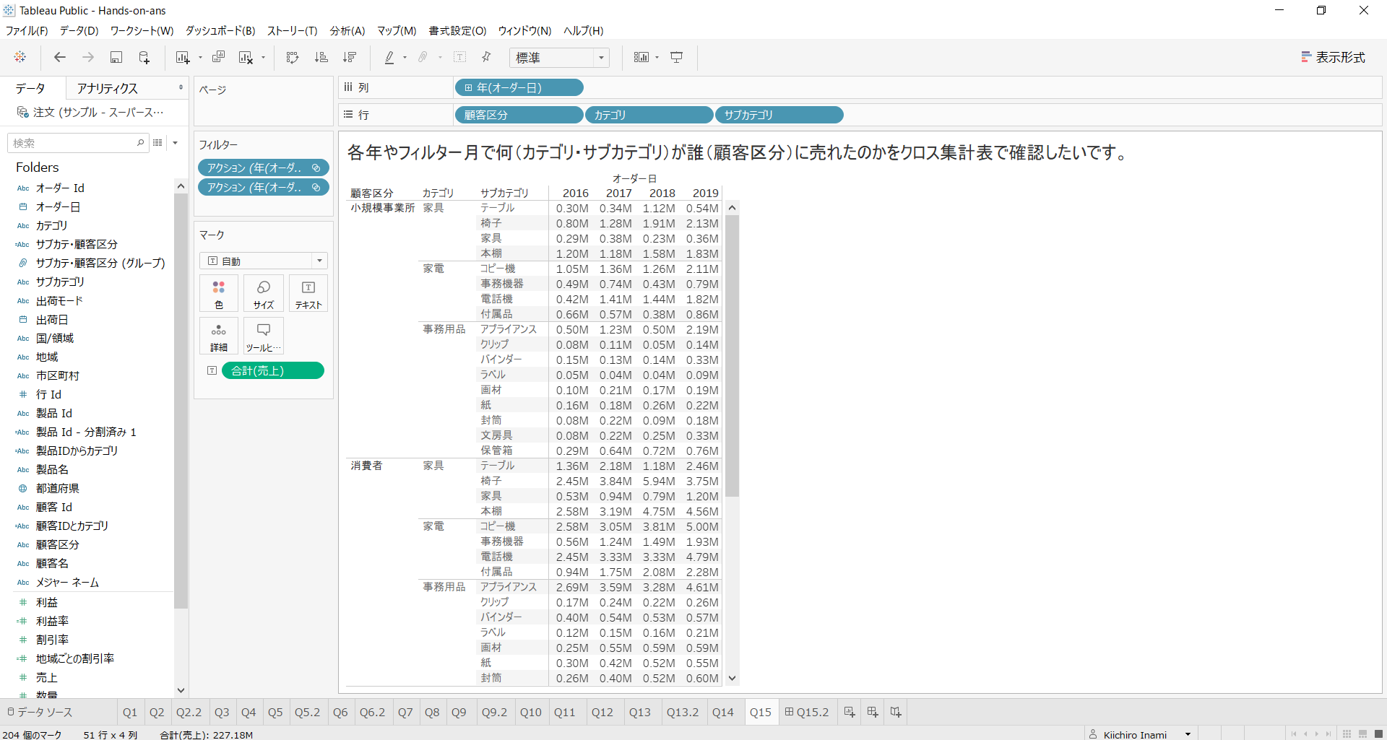Click the save icon in toolbar
The image size is (1387, 740).
116,57
